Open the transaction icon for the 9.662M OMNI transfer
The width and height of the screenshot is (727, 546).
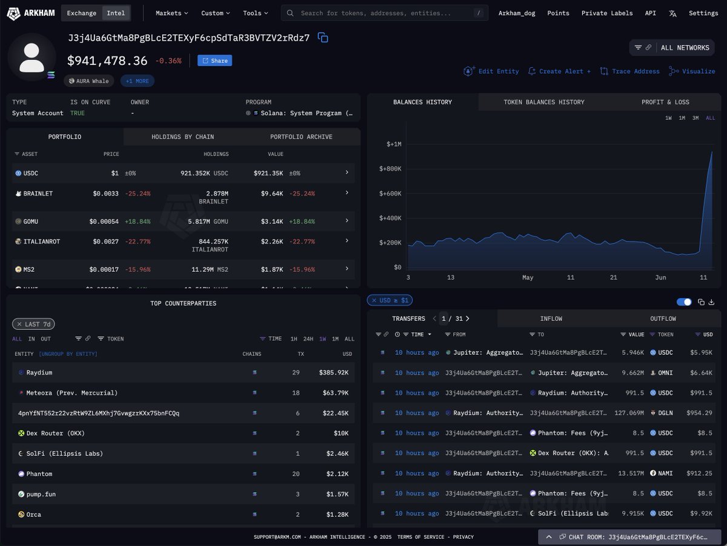point(382,373)
